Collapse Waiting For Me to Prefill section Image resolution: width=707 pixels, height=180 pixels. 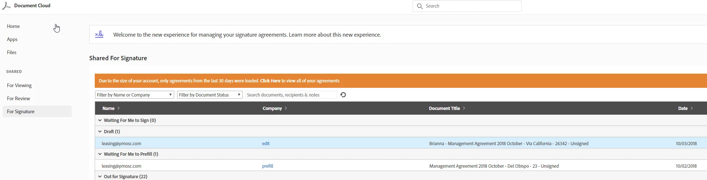100,154
